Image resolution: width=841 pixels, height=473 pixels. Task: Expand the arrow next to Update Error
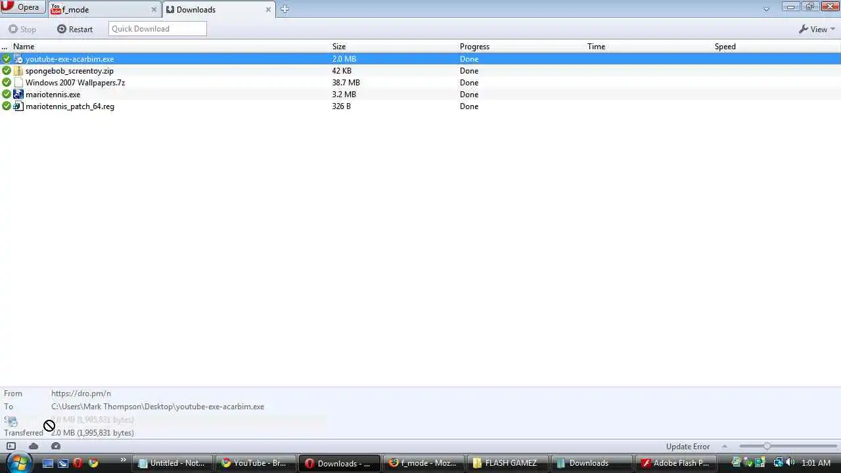(725, 447)
